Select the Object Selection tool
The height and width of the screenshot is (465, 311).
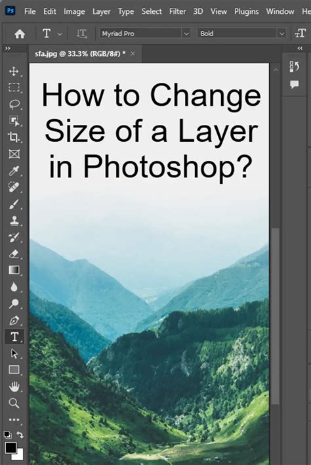[14, 121]
